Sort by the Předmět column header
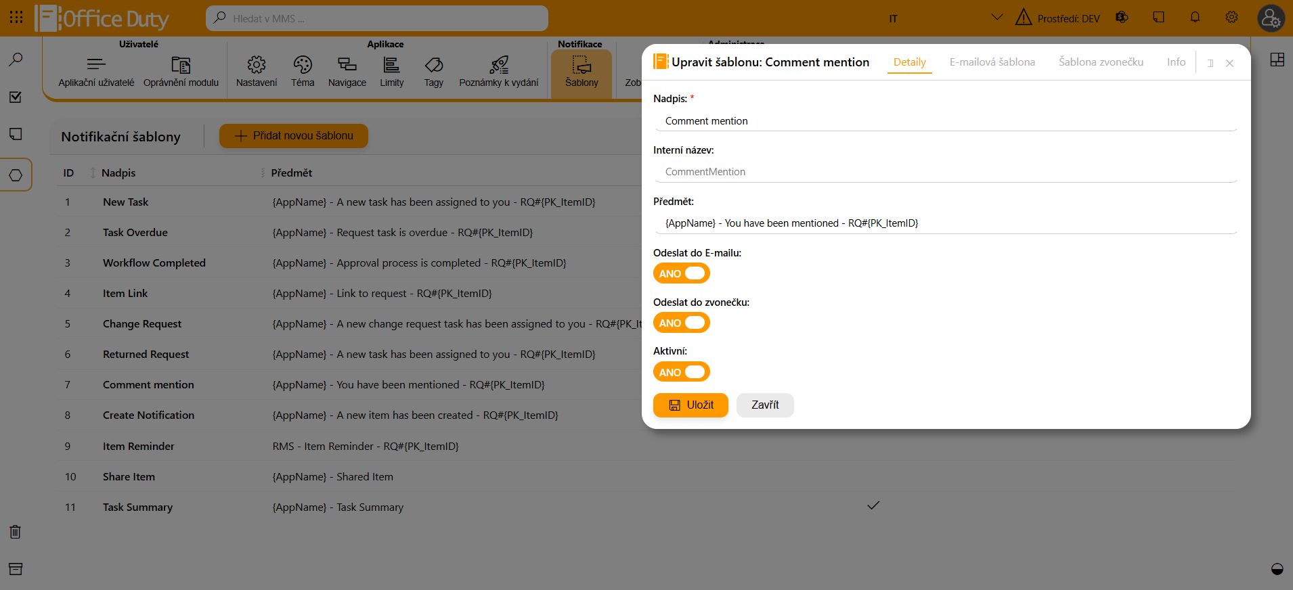 click(x=292, y=173)
